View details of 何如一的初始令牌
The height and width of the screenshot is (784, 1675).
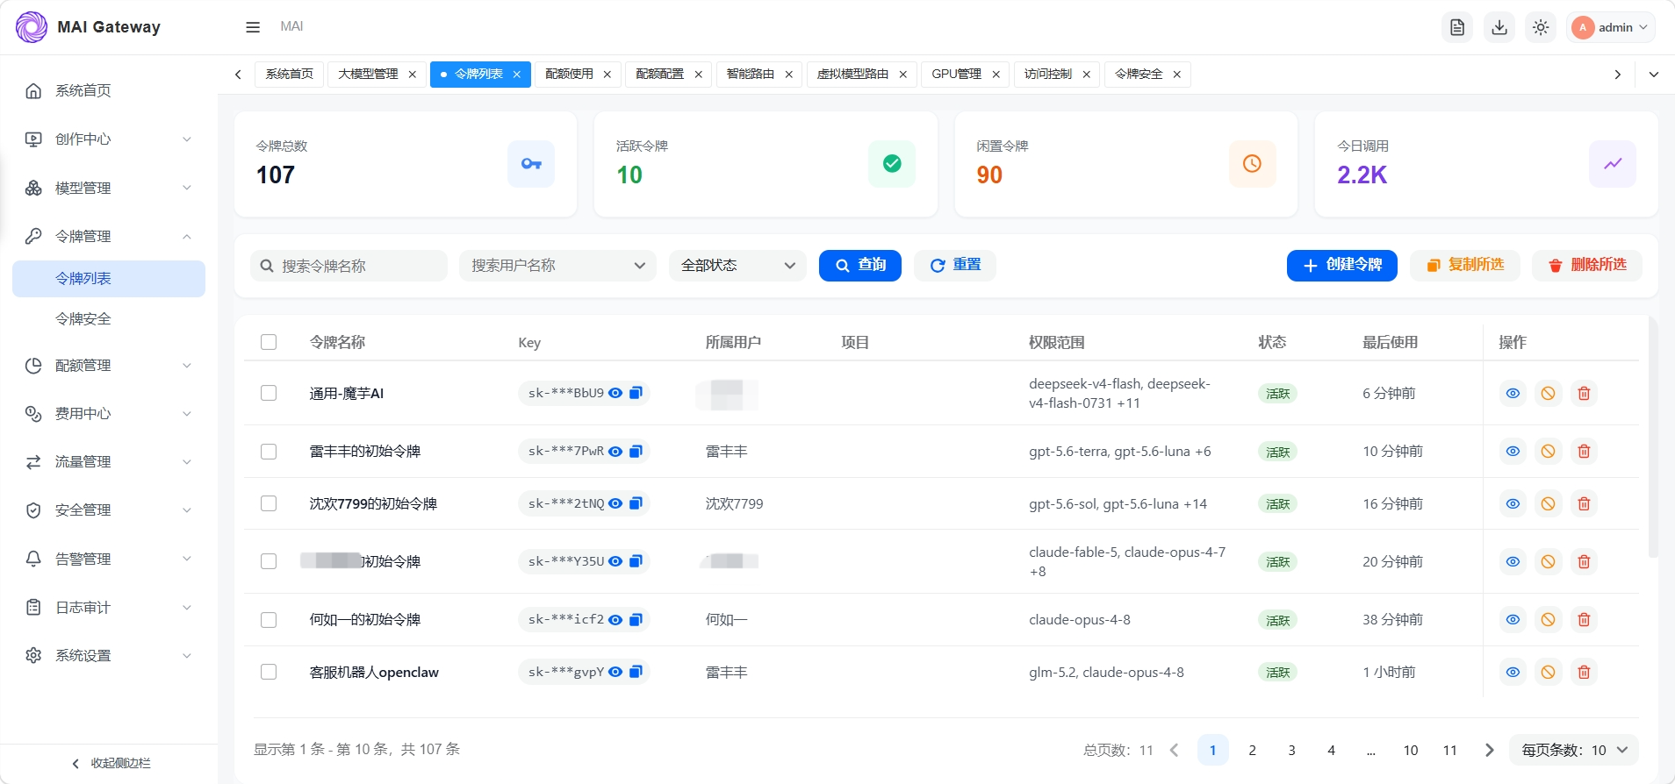1513,620
